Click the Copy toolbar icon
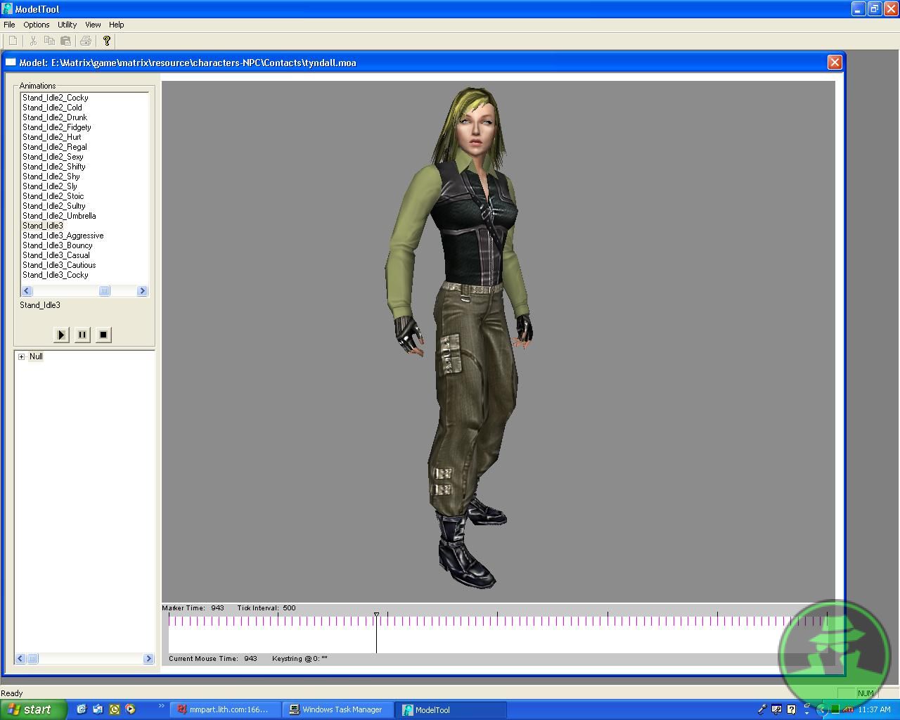Image resolution: width=900 pixels, height=720 pixels. pos(49,41)
